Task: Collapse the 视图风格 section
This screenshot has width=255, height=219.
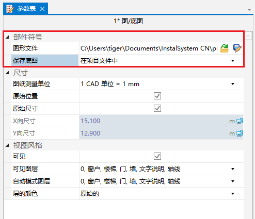Action: (x=7, y=145)
